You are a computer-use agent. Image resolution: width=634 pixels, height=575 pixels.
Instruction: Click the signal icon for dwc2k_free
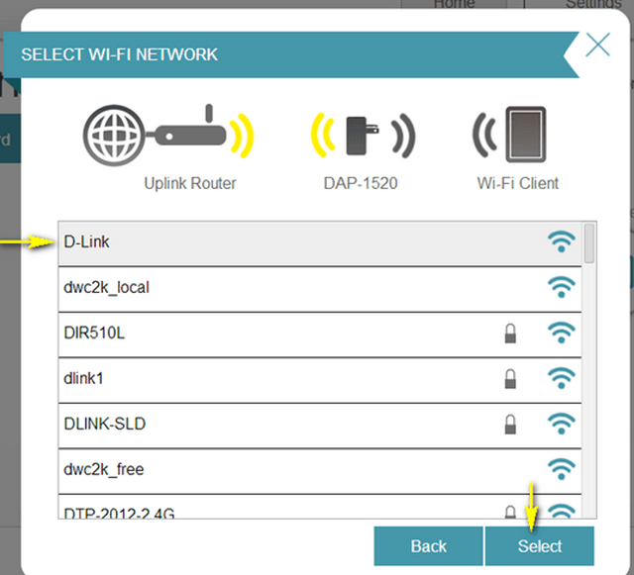562,469
